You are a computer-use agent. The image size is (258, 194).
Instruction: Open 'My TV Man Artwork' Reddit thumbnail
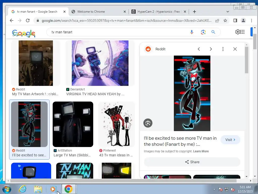point(36,63)
